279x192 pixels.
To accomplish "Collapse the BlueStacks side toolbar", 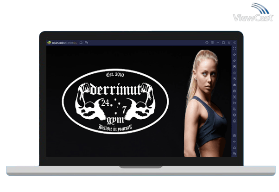I will tap(235, 43).
